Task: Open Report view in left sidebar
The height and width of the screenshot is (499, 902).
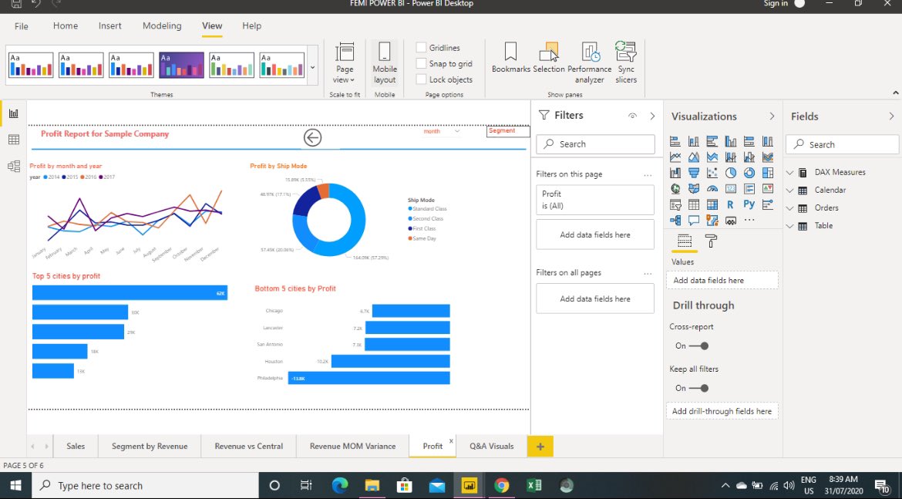Action: click(x=14, y=113)
